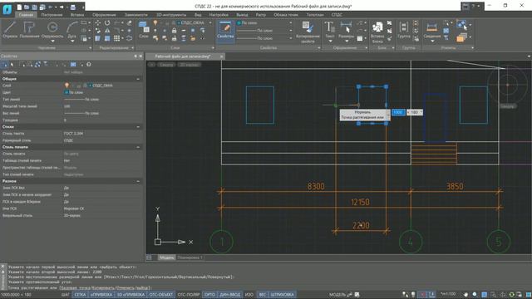
Task: Toggle ШТРИХОВКА hatch display in status bar
Action: [282, 295]
